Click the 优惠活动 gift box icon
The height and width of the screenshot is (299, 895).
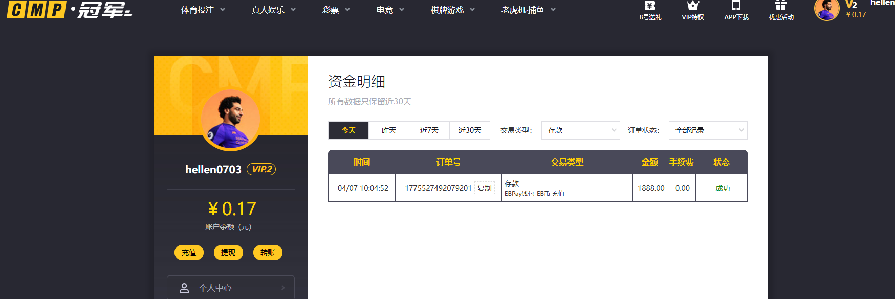click(x=781, y=6)
